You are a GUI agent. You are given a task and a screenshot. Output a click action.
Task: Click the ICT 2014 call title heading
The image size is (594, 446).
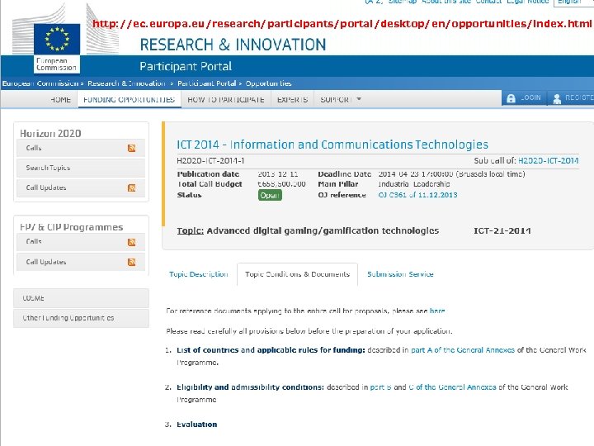coord(332,145)
